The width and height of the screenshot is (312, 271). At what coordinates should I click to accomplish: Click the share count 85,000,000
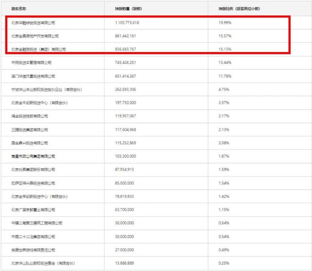(x=124, y=183)
